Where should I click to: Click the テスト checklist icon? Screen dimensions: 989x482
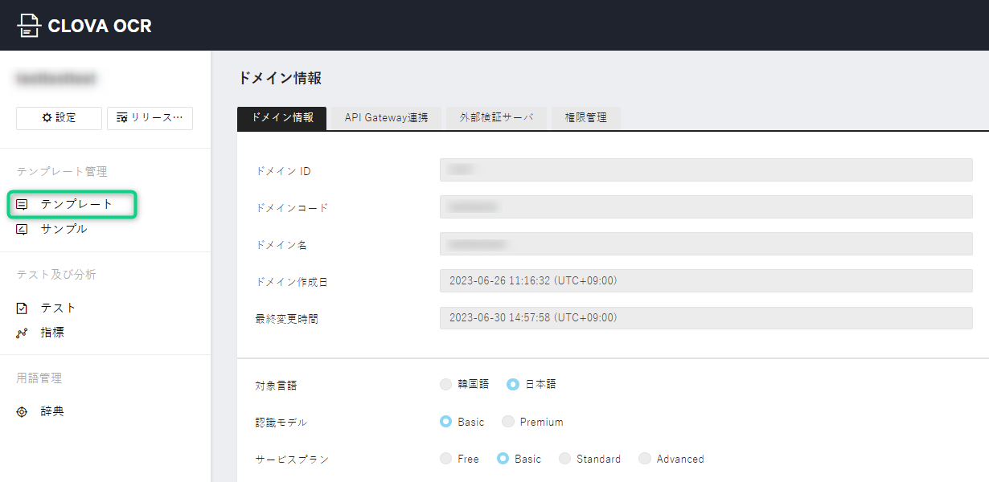[23, 308]
